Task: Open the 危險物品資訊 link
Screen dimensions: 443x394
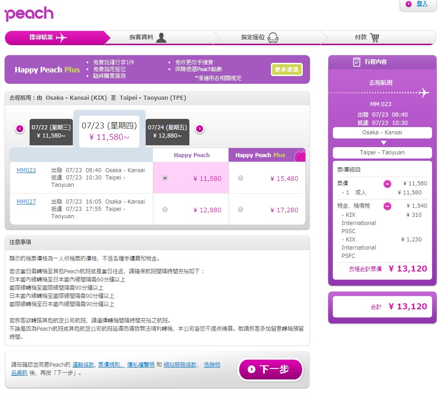Action: click(212, 364)
